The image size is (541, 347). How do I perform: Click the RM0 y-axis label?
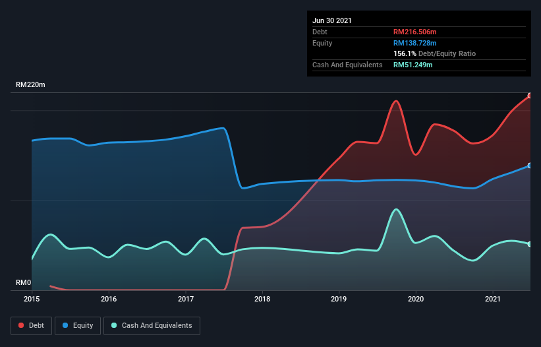point(24,282)
